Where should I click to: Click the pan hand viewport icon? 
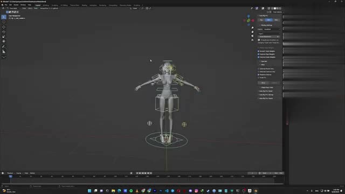pyautogui.click(x=252, y=32)
